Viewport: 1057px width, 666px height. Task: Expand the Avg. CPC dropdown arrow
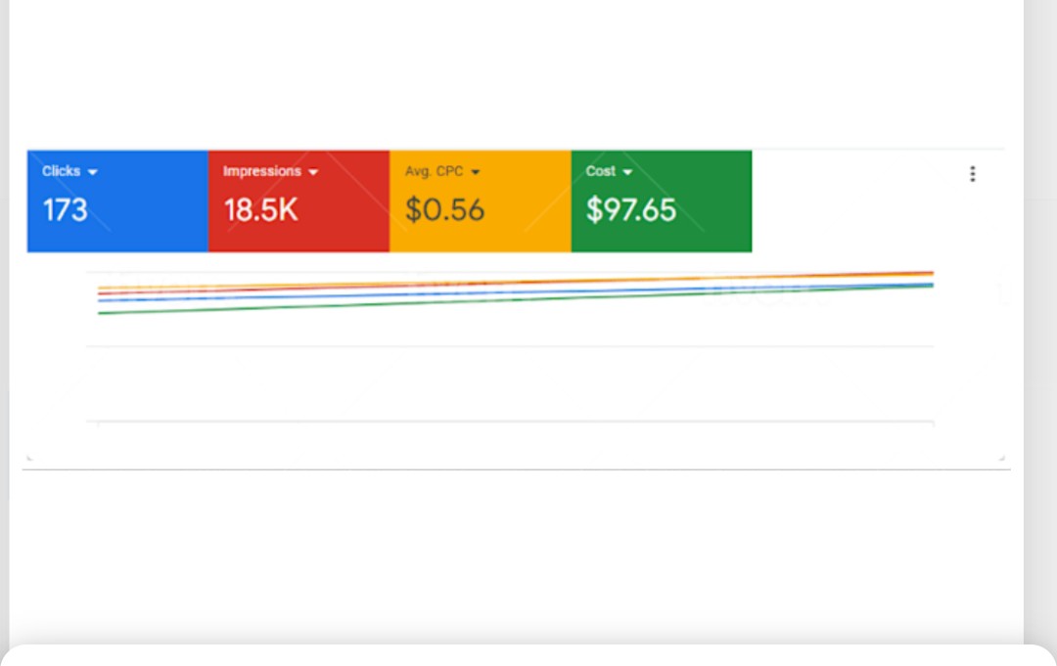[476, 172]
